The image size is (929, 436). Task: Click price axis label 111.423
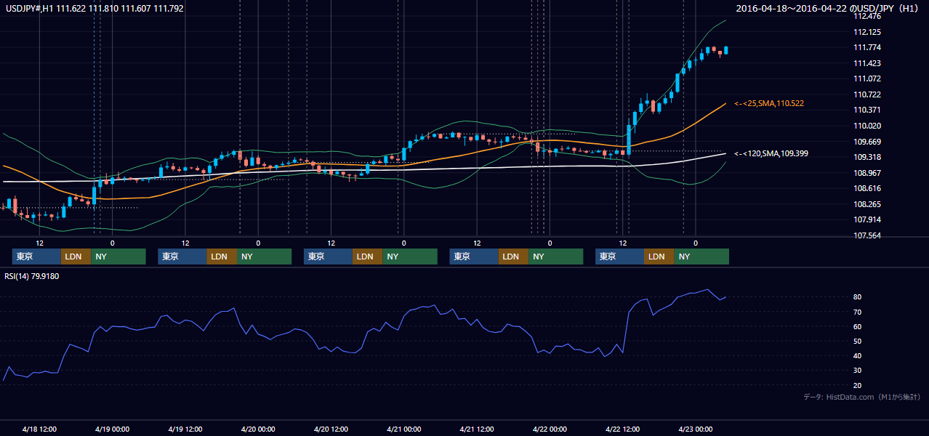[867, 63]
